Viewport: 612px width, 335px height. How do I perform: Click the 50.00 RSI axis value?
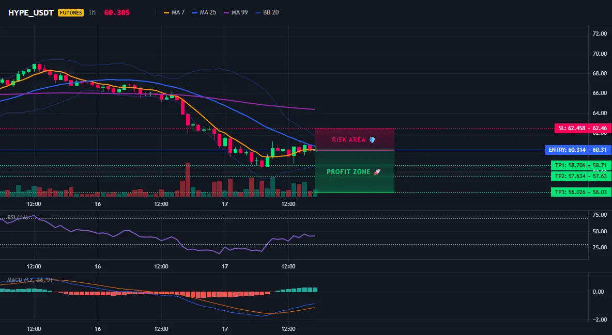(600, 231)
